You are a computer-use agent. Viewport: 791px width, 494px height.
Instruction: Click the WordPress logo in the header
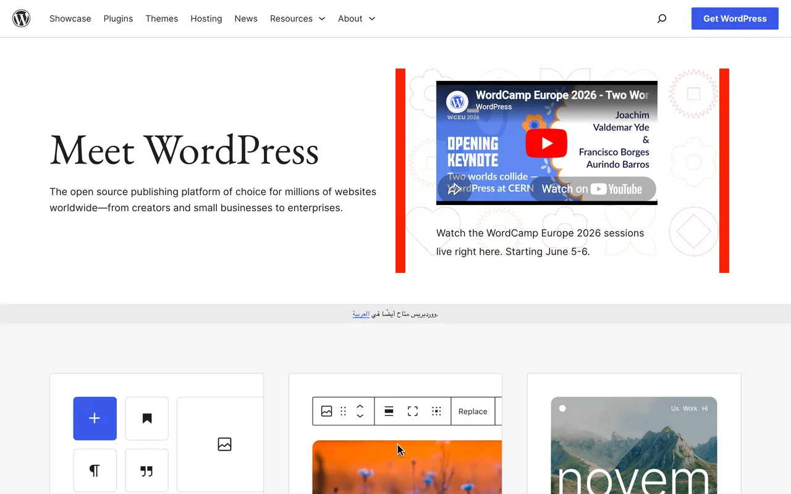click(22, 19)
